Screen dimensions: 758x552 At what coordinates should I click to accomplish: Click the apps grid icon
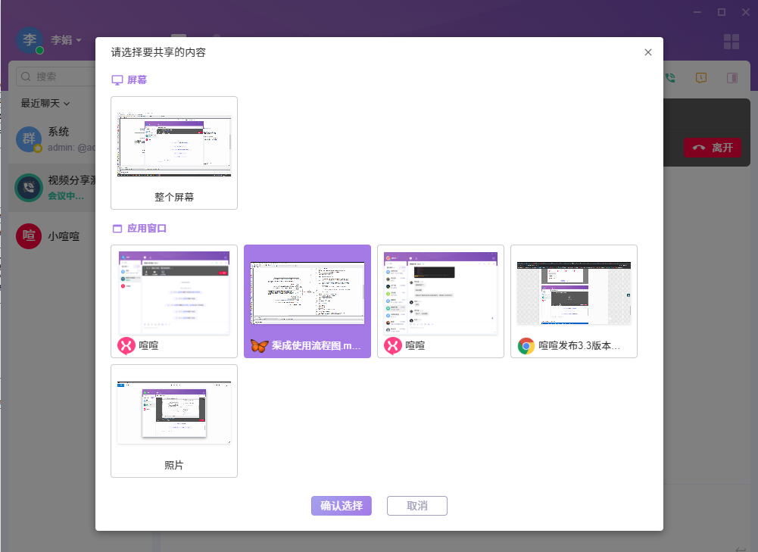pyautogui.click(x=731, y=42)
